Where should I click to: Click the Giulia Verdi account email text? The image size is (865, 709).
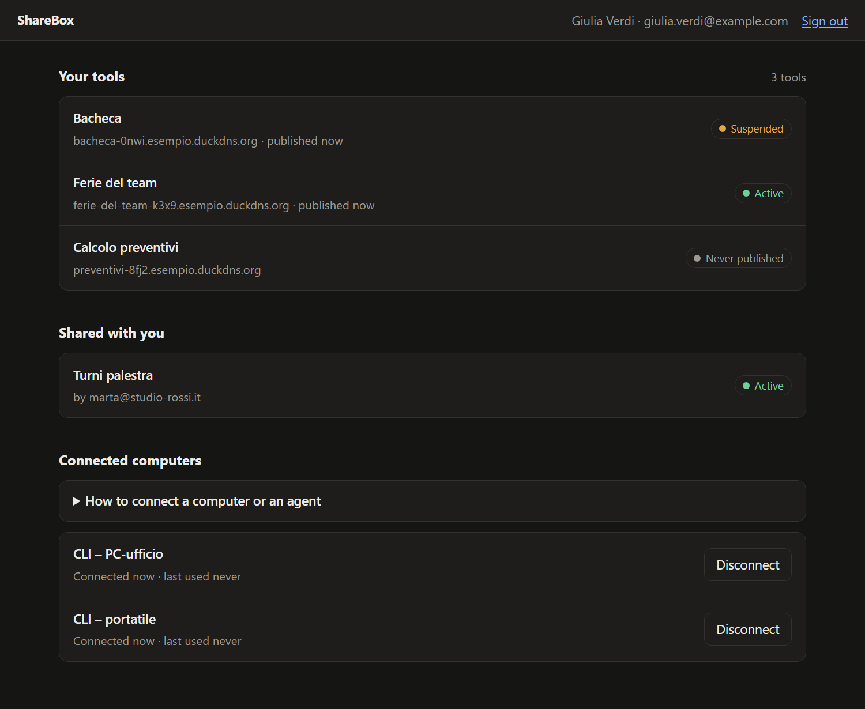click(x=716, y=21)
